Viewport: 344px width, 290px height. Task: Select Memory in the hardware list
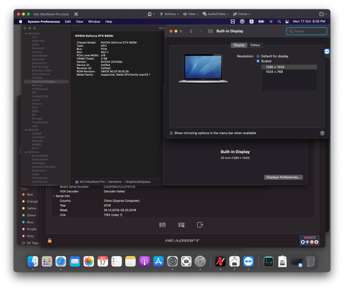click(37, 85)
